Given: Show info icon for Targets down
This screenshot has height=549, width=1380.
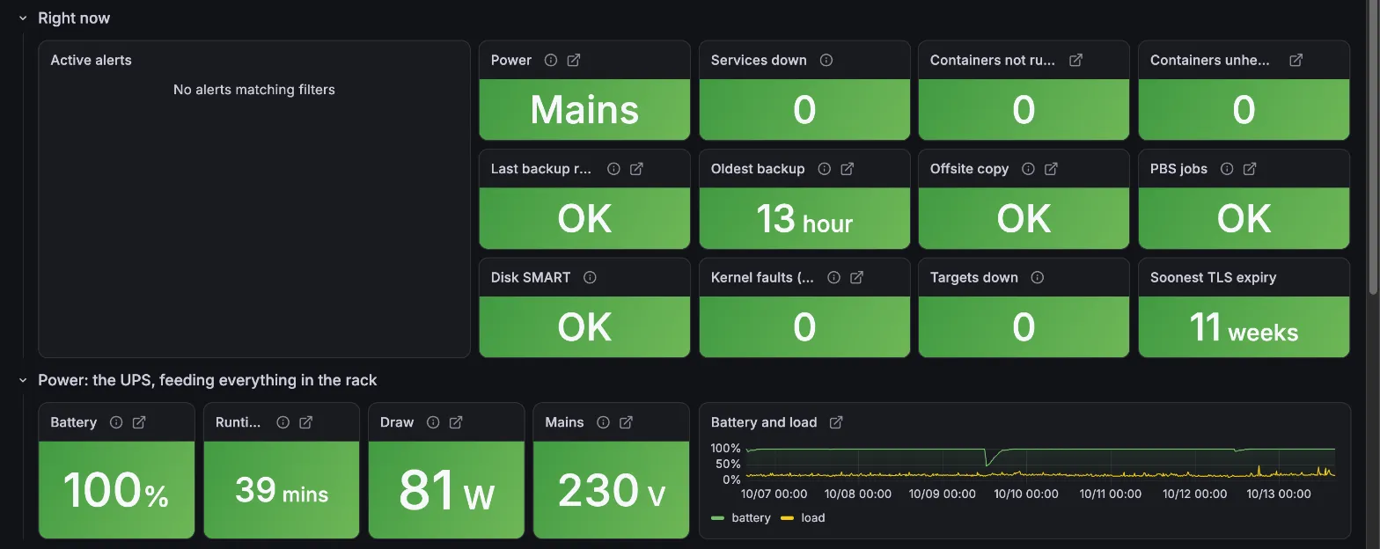Looking at the screenshot, I should click(x=1038, y=277).
